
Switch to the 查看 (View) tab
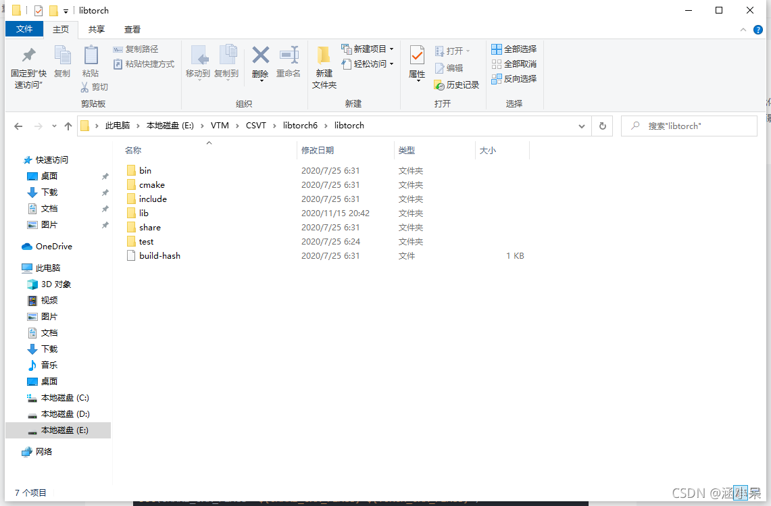click(132, 29)
